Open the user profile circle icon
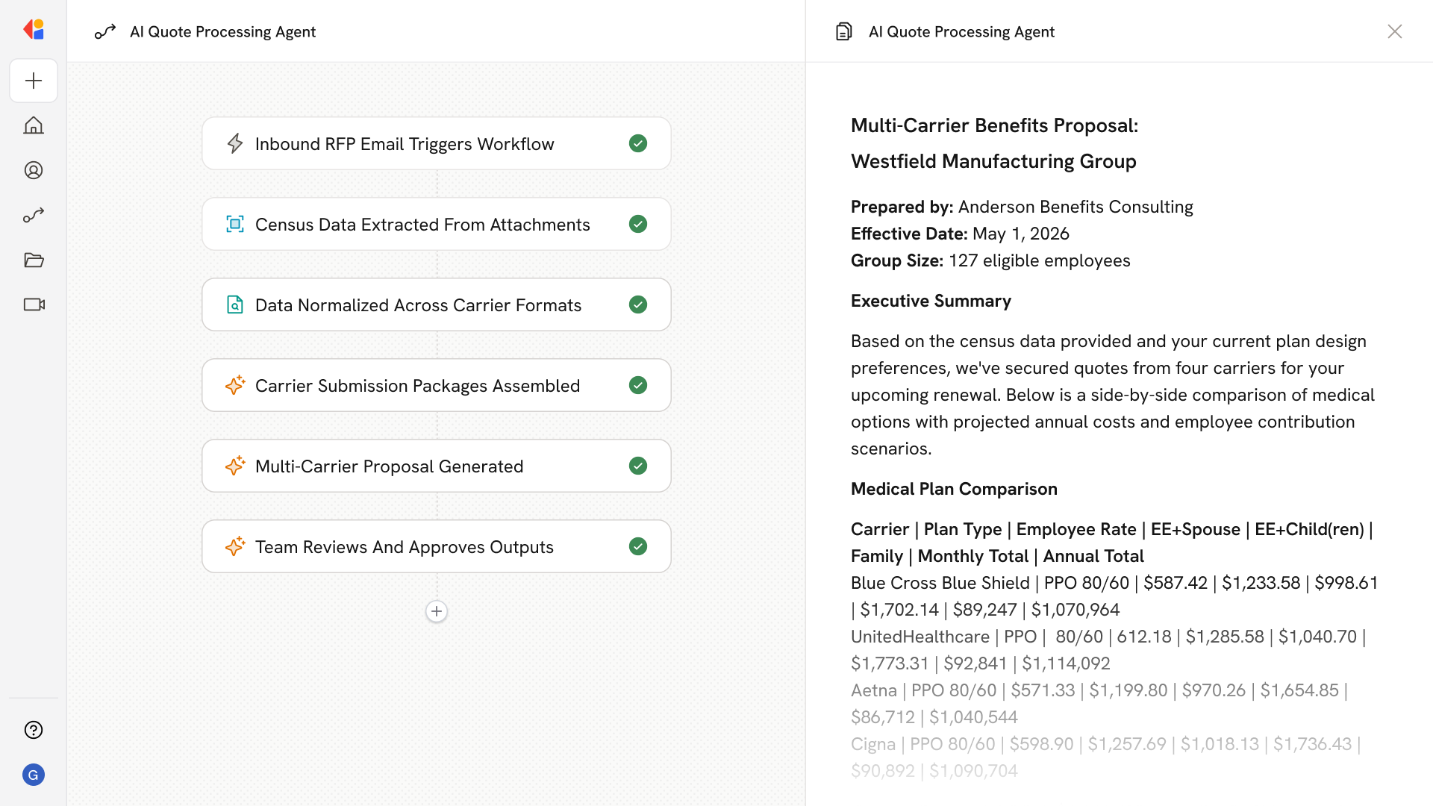The height and width of the screenshot is (806, 1433). coord(34,170)
